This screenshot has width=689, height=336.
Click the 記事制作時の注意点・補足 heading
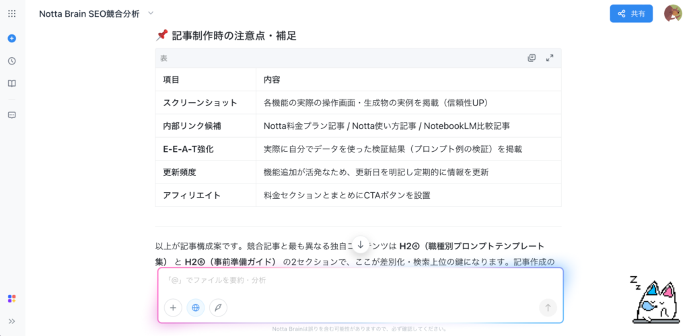click(x=226, y=36)
